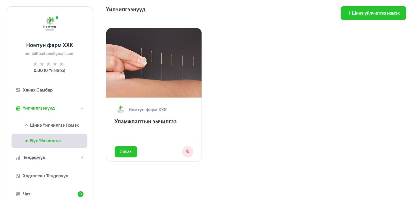
Task: Click the five-star rating row
Action: pyautogui.click(x=48, y=64)
